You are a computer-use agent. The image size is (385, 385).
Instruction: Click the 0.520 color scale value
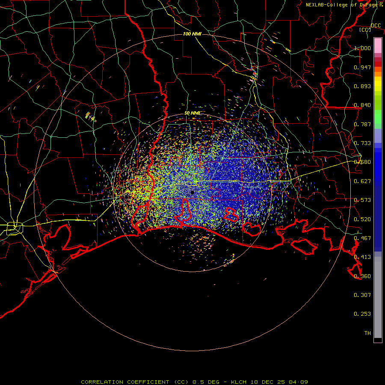362,219
